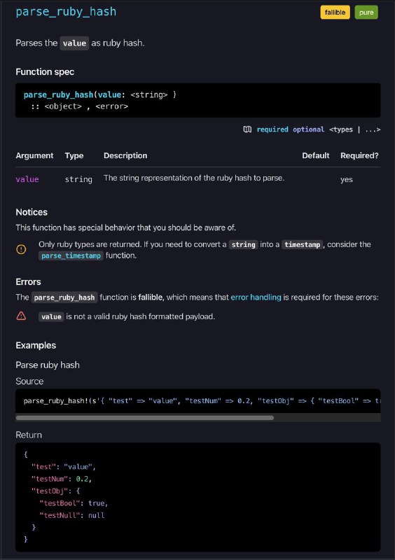Screen dimensions: 395x560
Task: Click the red error triangle icon
Action: 21,316
